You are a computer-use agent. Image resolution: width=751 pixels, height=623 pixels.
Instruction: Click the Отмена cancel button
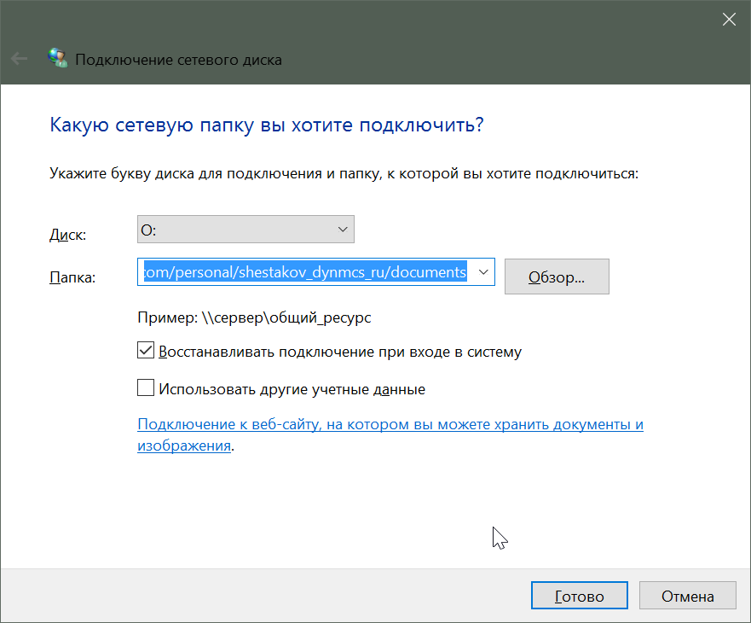coord(687,596)
